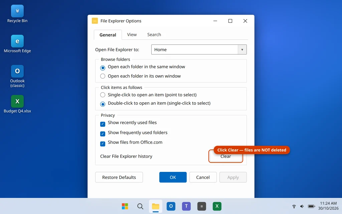Image resolution: width=342 pixels, height=214 pixels.
Task: Click the volume speaker icon in the tray
Action: click(302, 206)
